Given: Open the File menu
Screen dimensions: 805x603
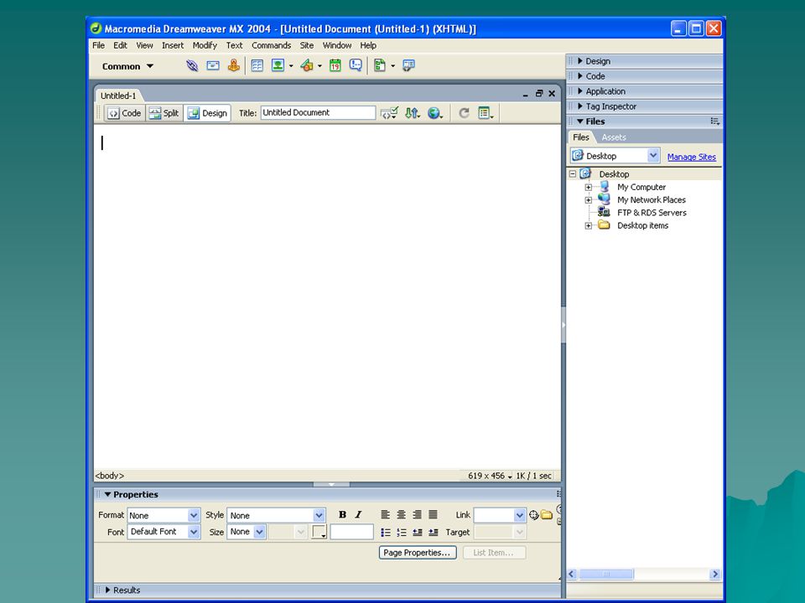Looking at the screenshot, I should 99,45.
